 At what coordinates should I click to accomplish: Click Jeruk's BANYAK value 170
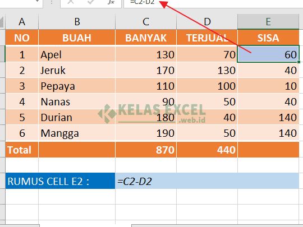coord(146,70)
